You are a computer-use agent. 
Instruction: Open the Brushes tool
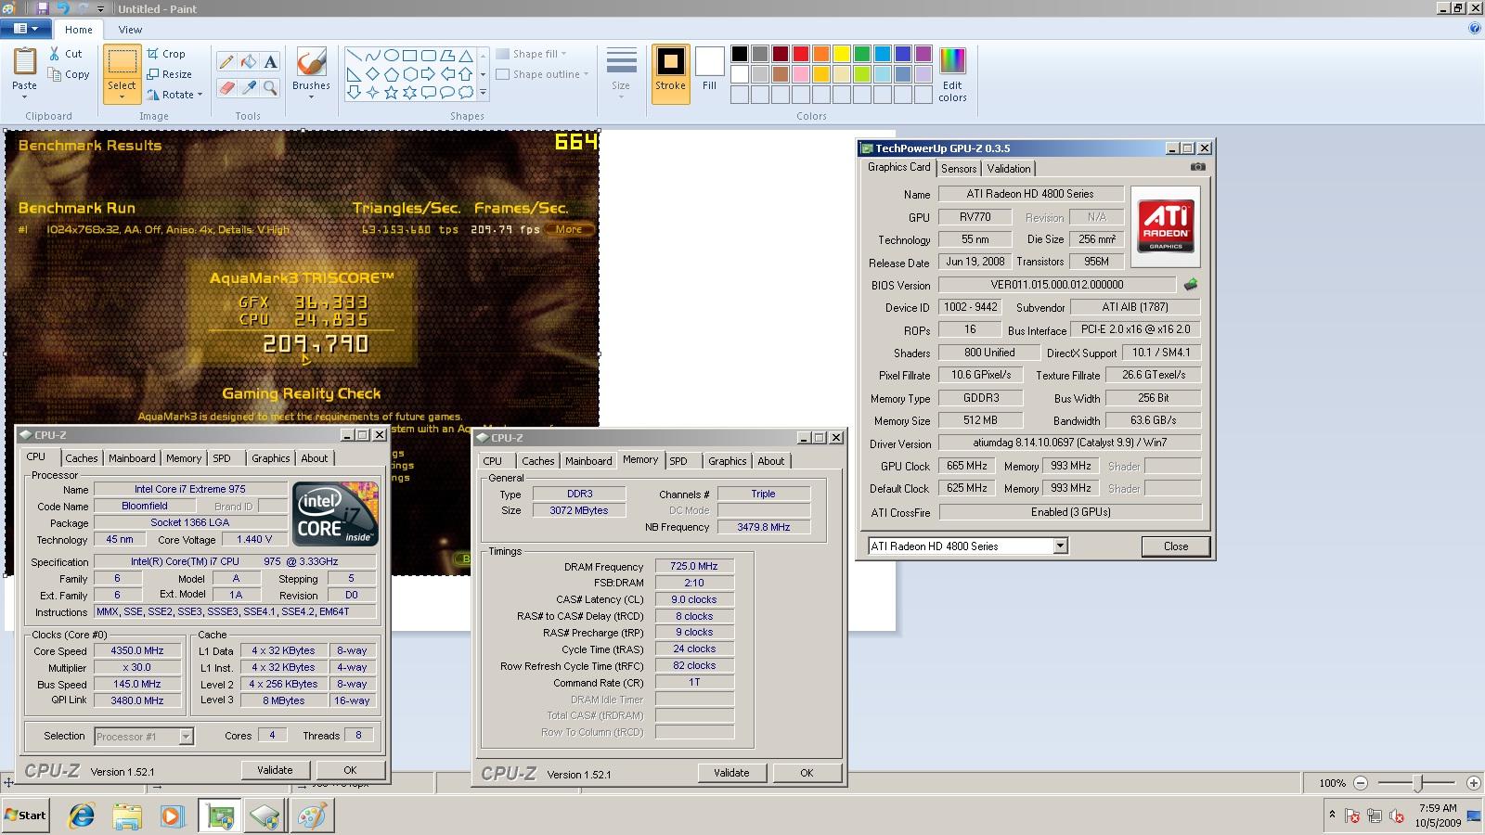311,73
